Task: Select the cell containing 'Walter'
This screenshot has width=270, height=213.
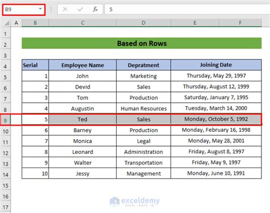Action: (x=83, y=162)
